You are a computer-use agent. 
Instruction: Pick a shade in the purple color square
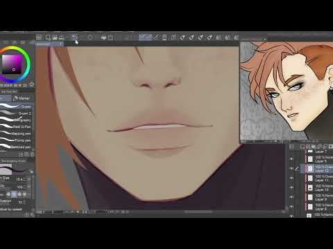click(12, 64)
